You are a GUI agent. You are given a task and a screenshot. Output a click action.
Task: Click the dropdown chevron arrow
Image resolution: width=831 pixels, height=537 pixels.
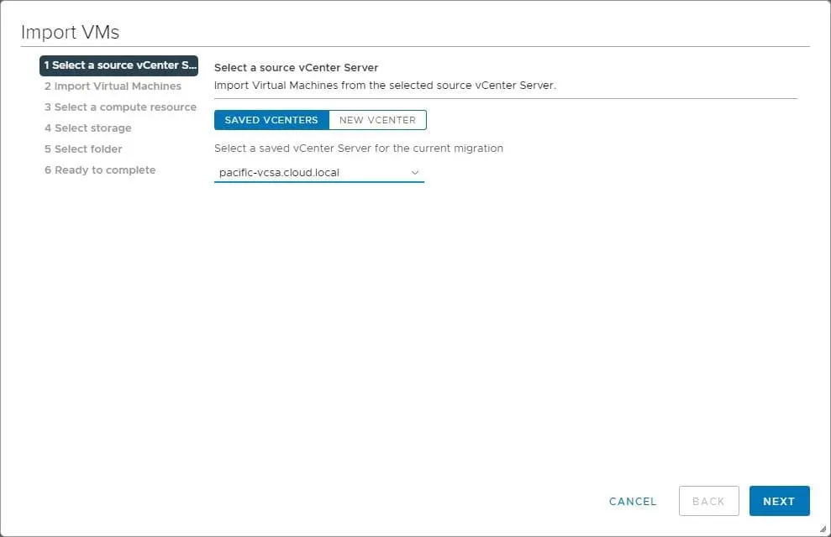coord(415,173)
